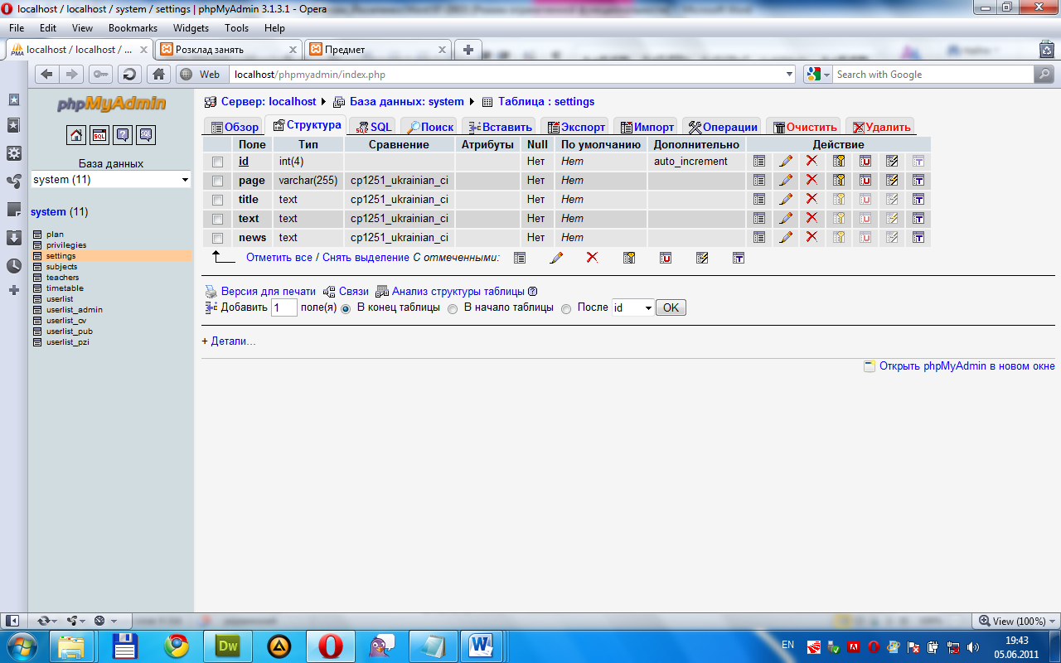Click pencil icon in 'С отмеченными' row

pos(556,258)
